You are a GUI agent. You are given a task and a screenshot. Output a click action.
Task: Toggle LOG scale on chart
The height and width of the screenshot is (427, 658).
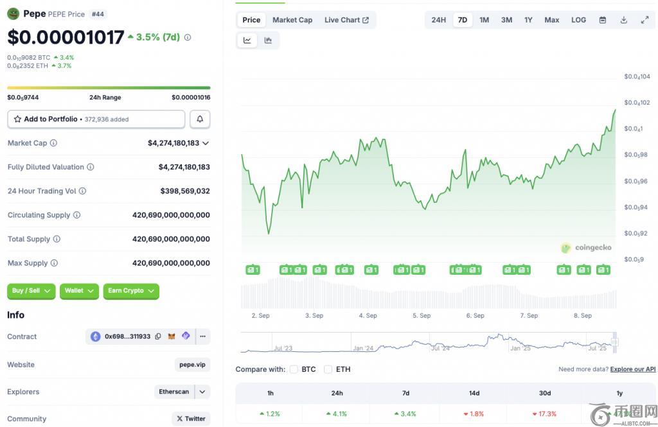tap(578, 20)
